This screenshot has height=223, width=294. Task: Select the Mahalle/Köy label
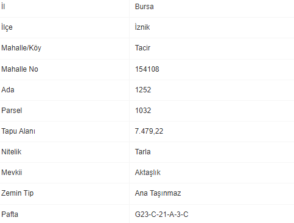21,48
